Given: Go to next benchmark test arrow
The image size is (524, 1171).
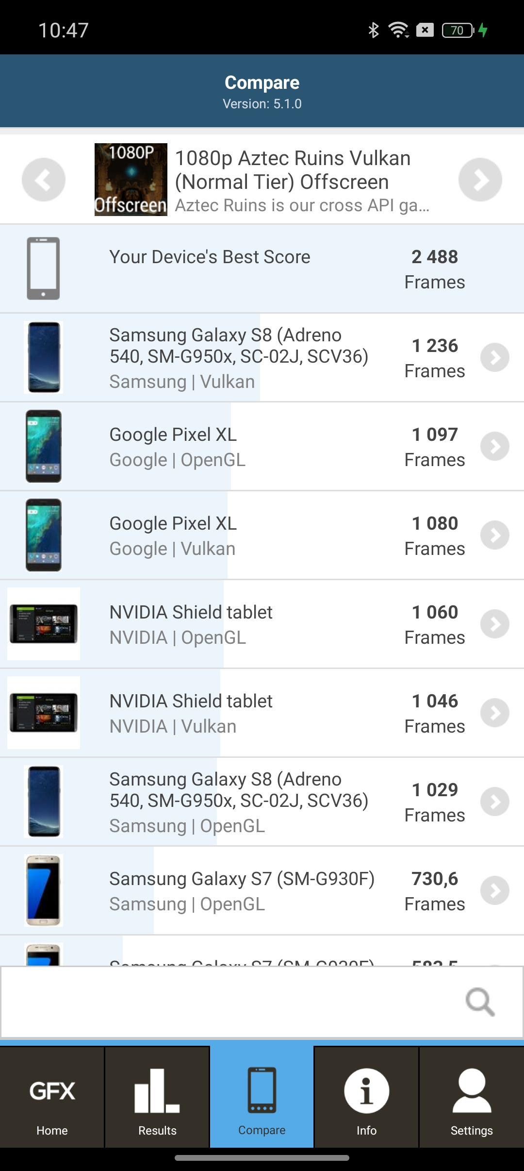Looking at the screenshot, I should point(480,180).
